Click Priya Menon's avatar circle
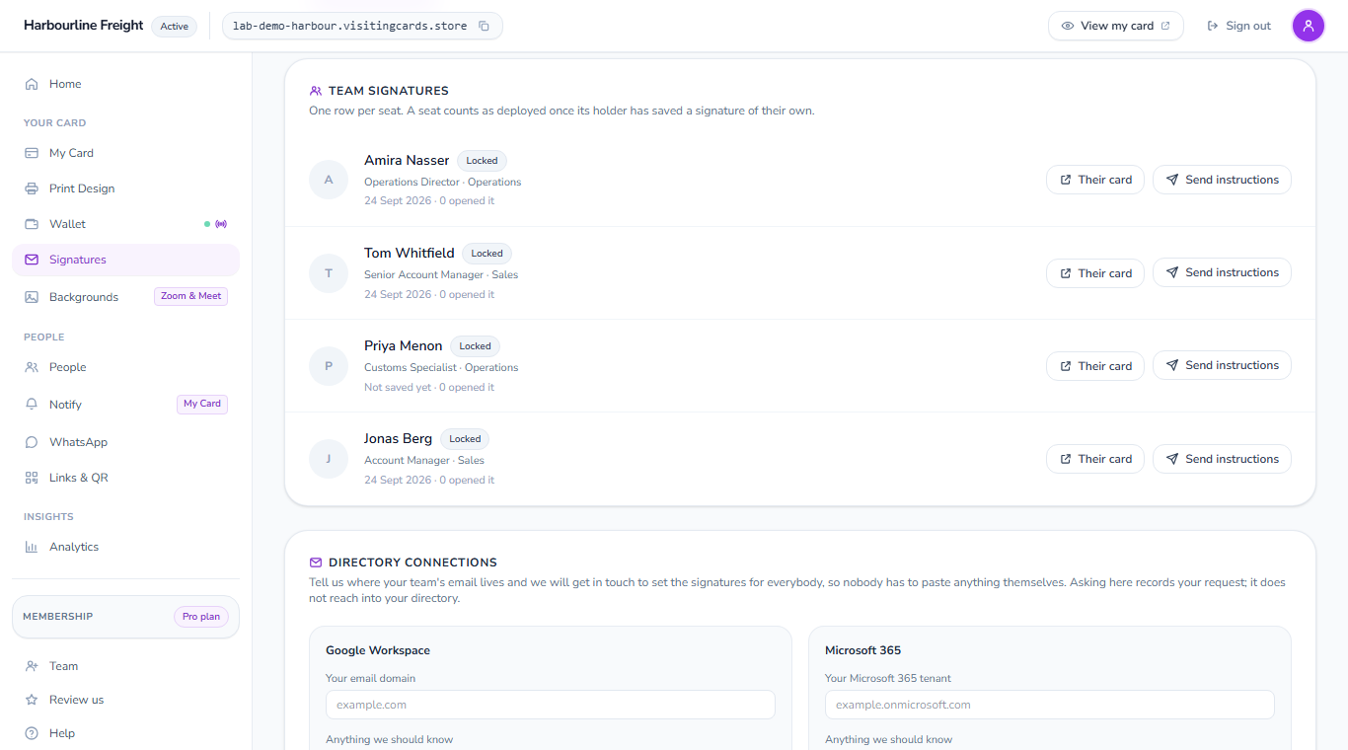Viewport: 1348px width, 750px height. pos(329,366)
